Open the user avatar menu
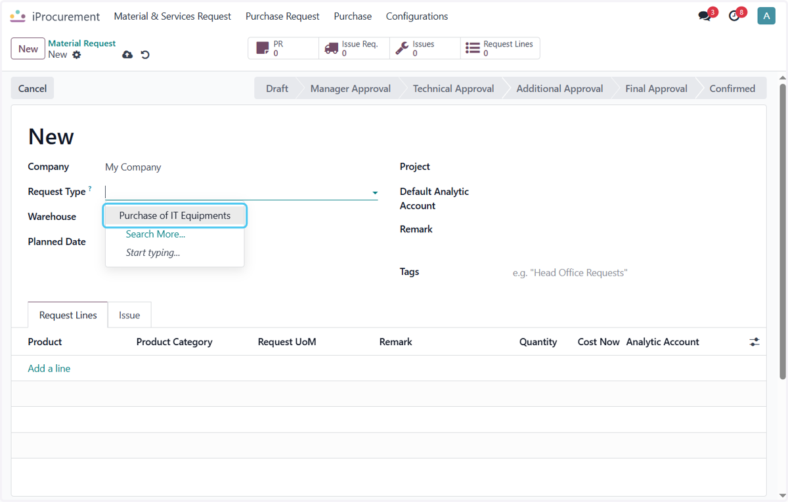 click(766, 16)
